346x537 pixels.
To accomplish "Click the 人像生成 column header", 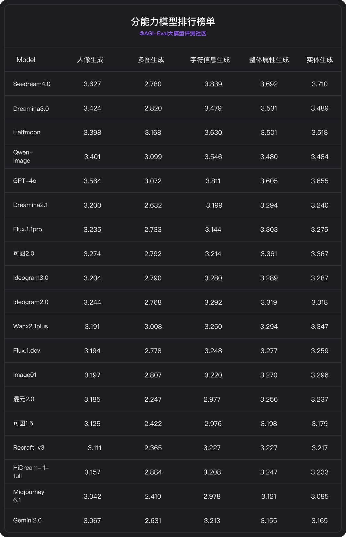I will pos(90,60).
